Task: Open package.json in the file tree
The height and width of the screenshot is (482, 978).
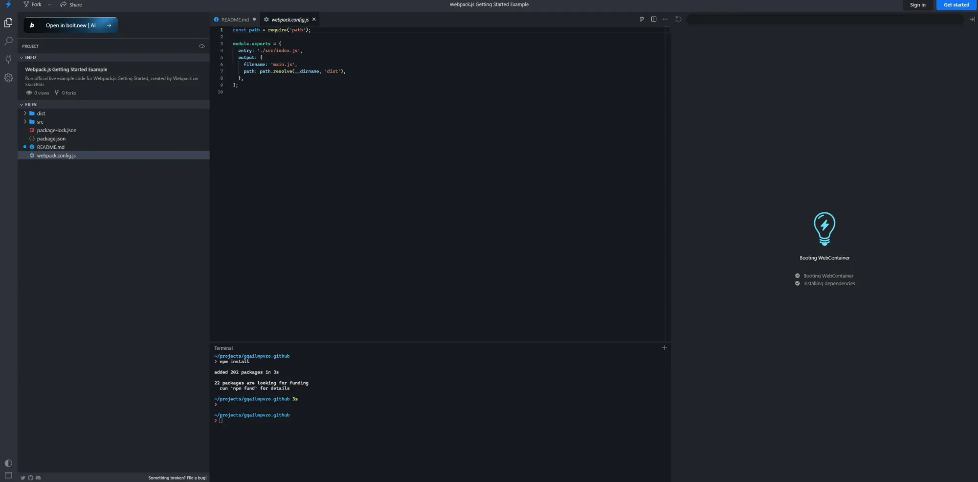Action: pyautogui.click(x=113, y=138)
